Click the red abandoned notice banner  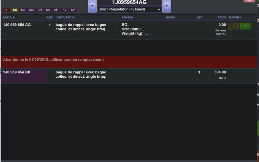[129, 62]
